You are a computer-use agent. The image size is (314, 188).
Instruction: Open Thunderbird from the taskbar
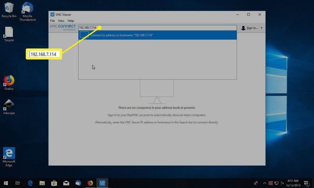[78, 183]
